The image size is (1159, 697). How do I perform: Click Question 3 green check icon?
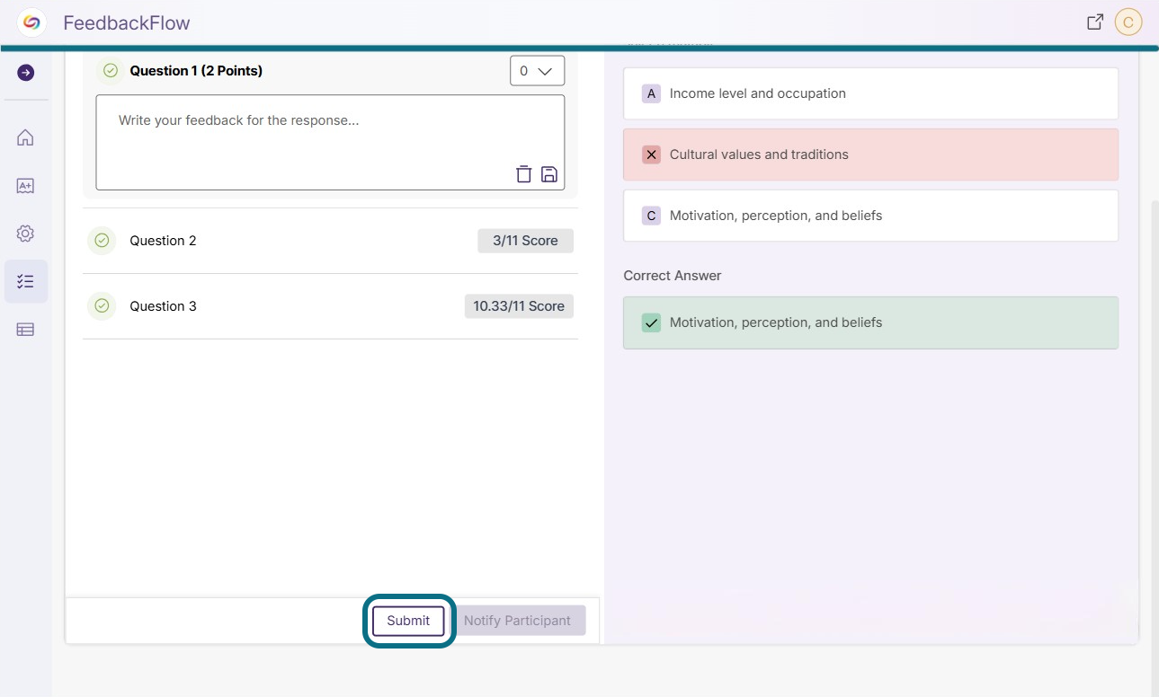click(102, 306)
